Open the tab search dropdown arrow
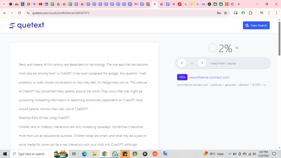The width and height of the screenshot is (281, 158). point(5,4)
